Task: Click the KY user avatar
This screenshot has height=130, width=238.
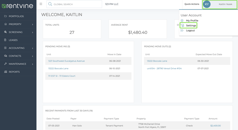Action: [207, 4]
